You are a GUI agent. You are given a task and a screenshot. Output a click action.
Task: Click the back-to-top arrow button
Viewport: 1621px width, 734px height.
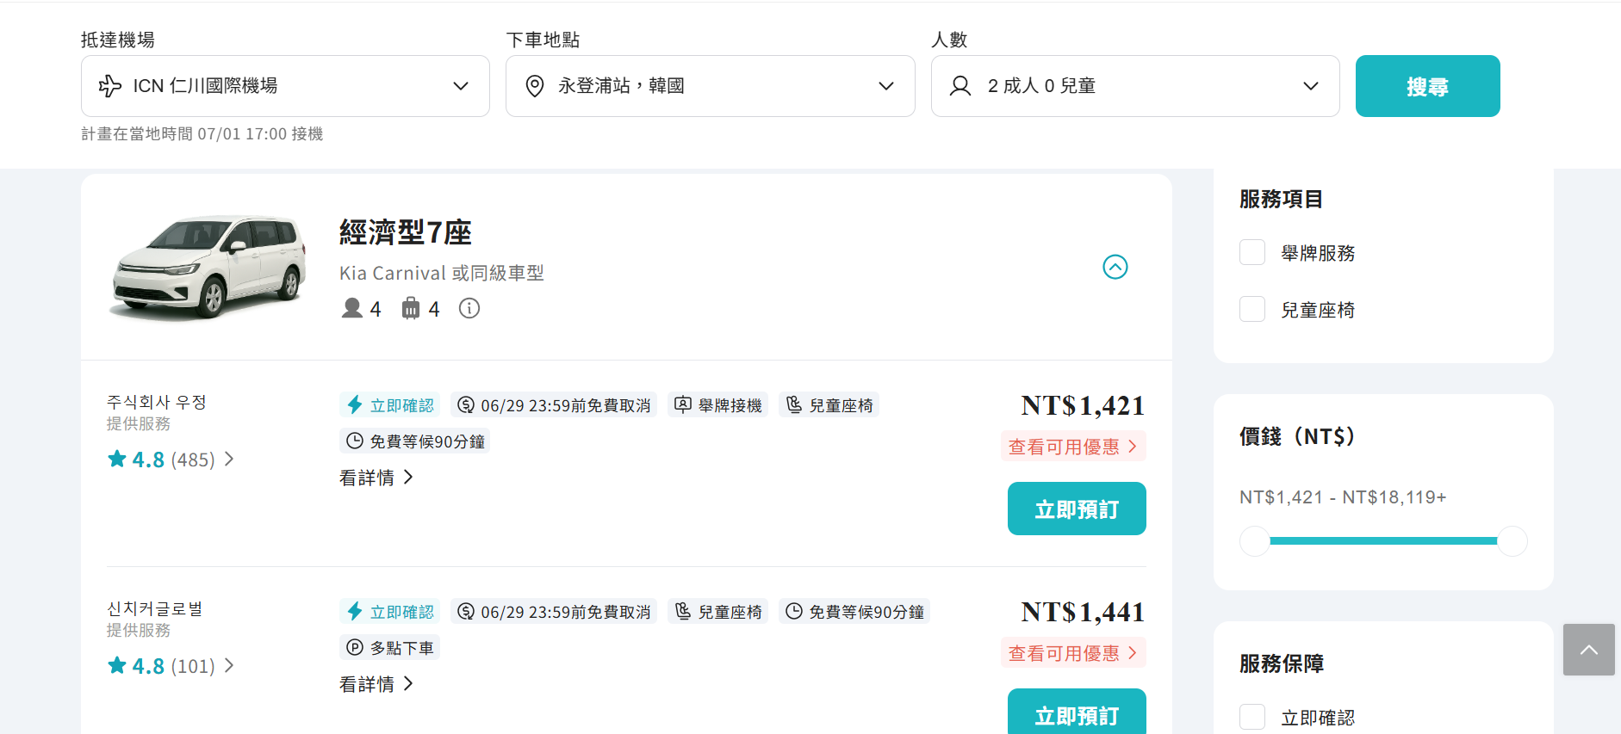[1589, 650]
